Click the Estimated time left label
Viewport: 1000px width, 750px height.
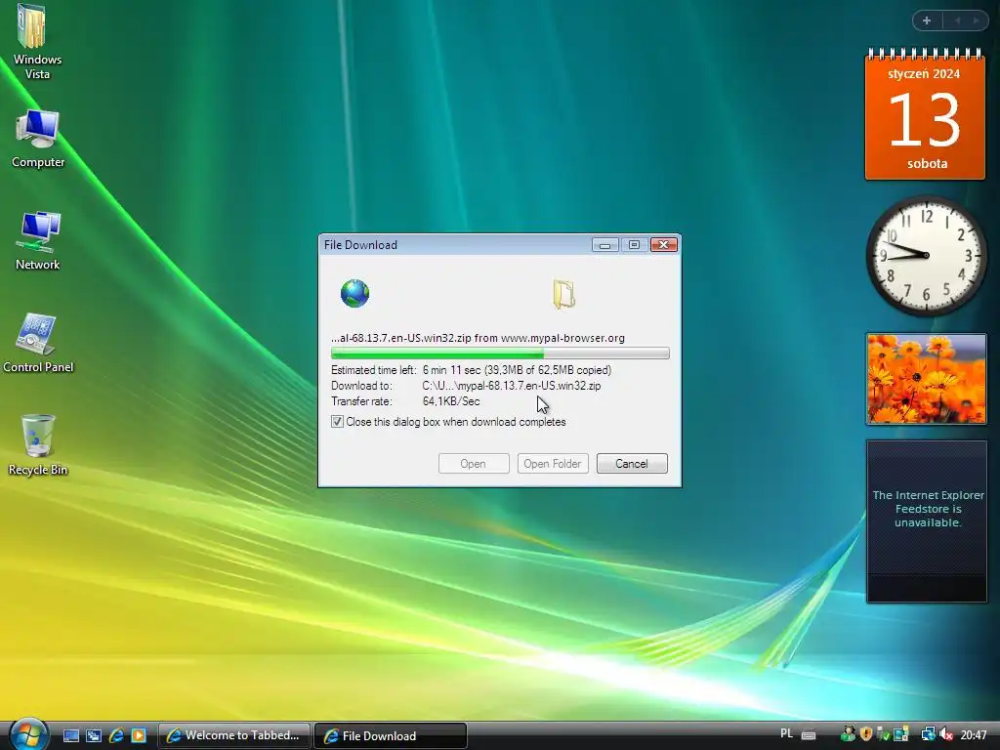tap(373, 370)
